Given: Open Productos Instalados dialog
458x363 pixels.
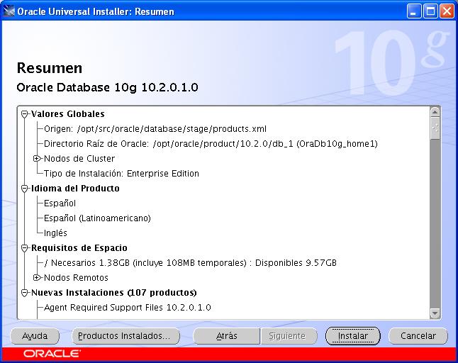Looking at the screenshot, I should (x=125, y=336).
